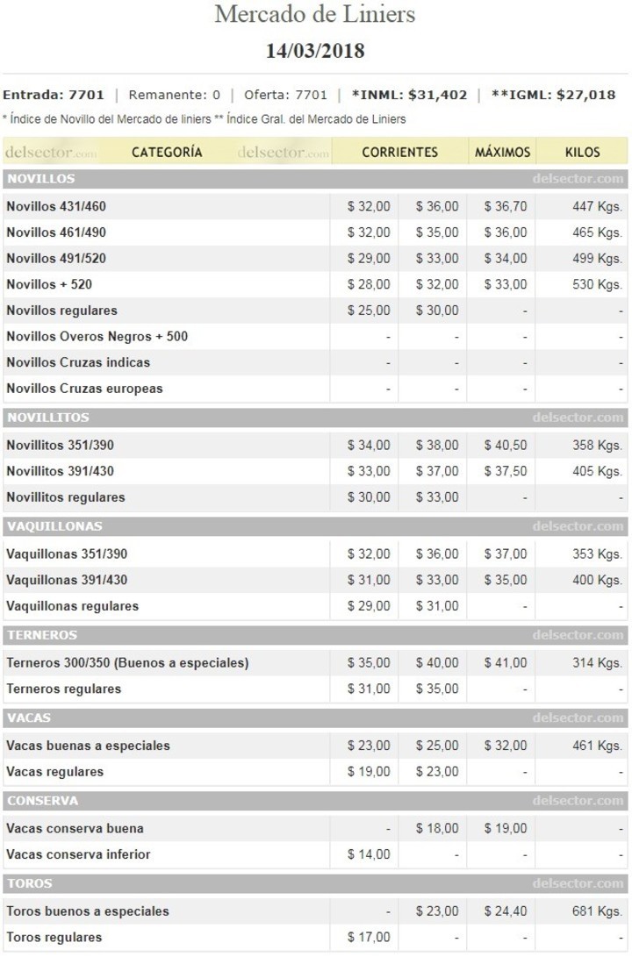The height and width of the screenshot is (957, 632).
Task: Select the NOVILLOS section header
Action: point(41,179)
